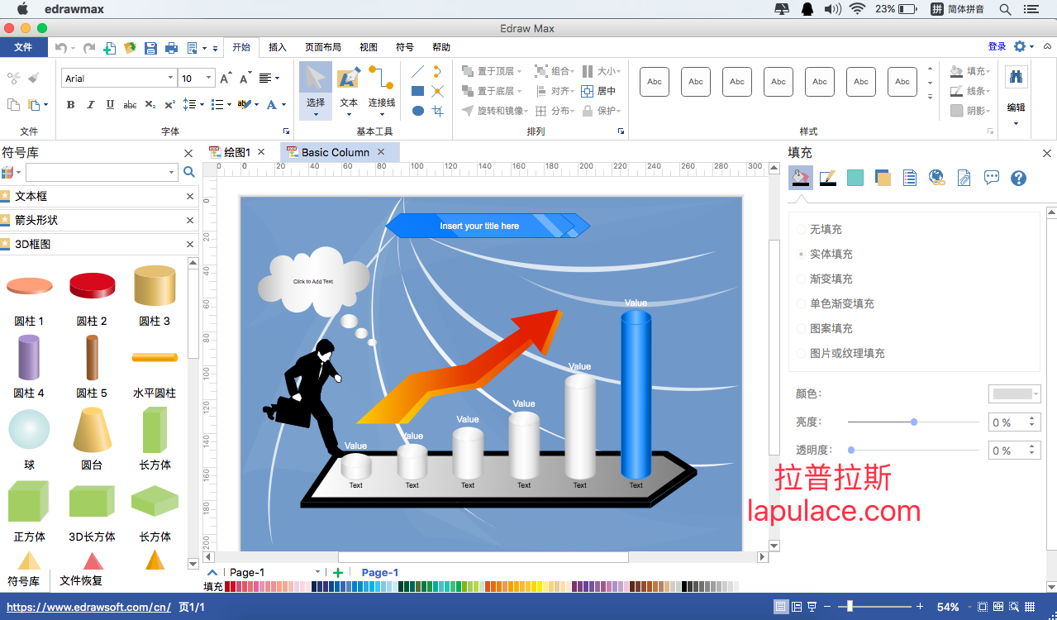This screenshot has height=620, width=1057.
Task: Select Single Color Gradient Fill (单色渐变填充)
Action: click(x=835, y=303)
